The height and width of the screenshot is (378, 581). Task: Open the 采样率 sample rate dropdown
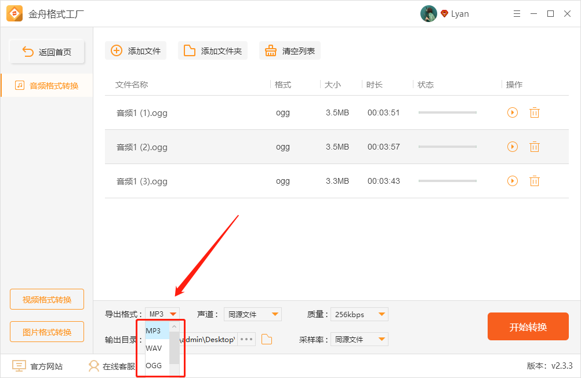[359, 339]
